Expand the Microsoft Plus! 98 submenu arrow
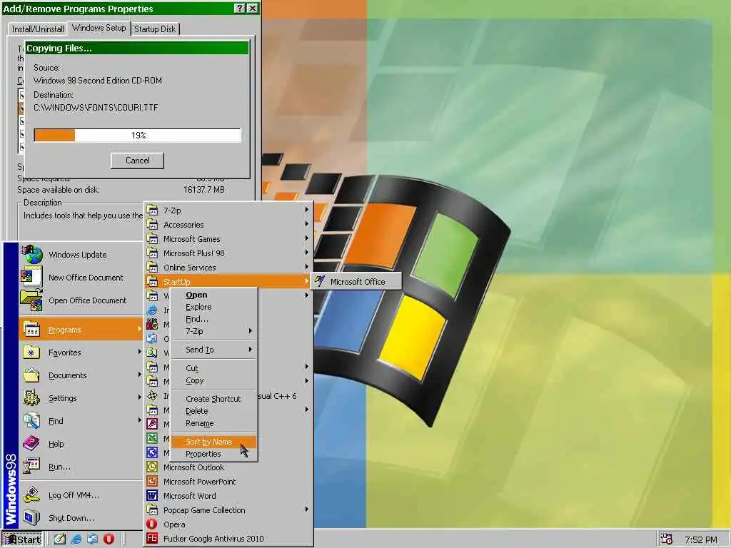Image resolution: width=731 pixels, height=548 pixels. tap(307, 253)
